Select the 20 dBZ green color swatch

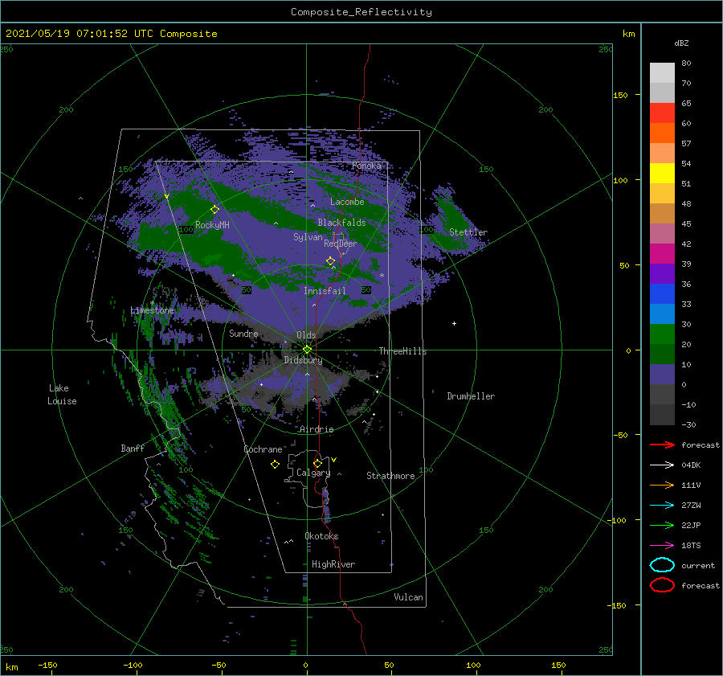662,334
